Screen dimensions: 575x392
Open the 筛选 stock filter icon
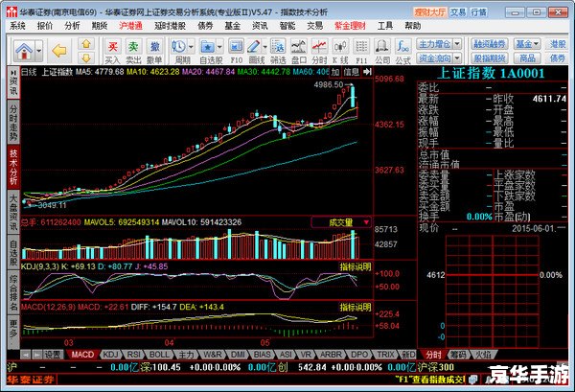click(278, 47)
